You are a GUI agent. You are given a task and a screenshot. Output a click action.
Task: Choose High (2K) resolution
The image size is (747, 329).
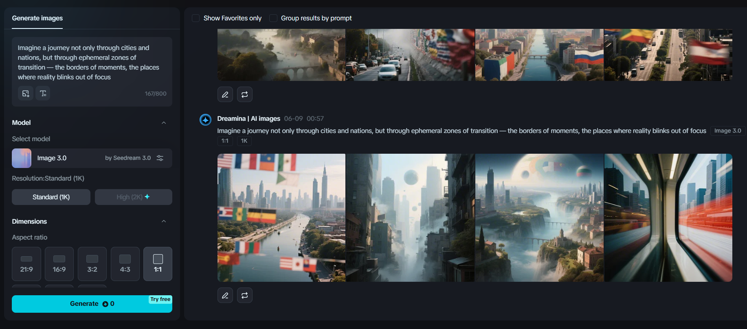point(134,197)
